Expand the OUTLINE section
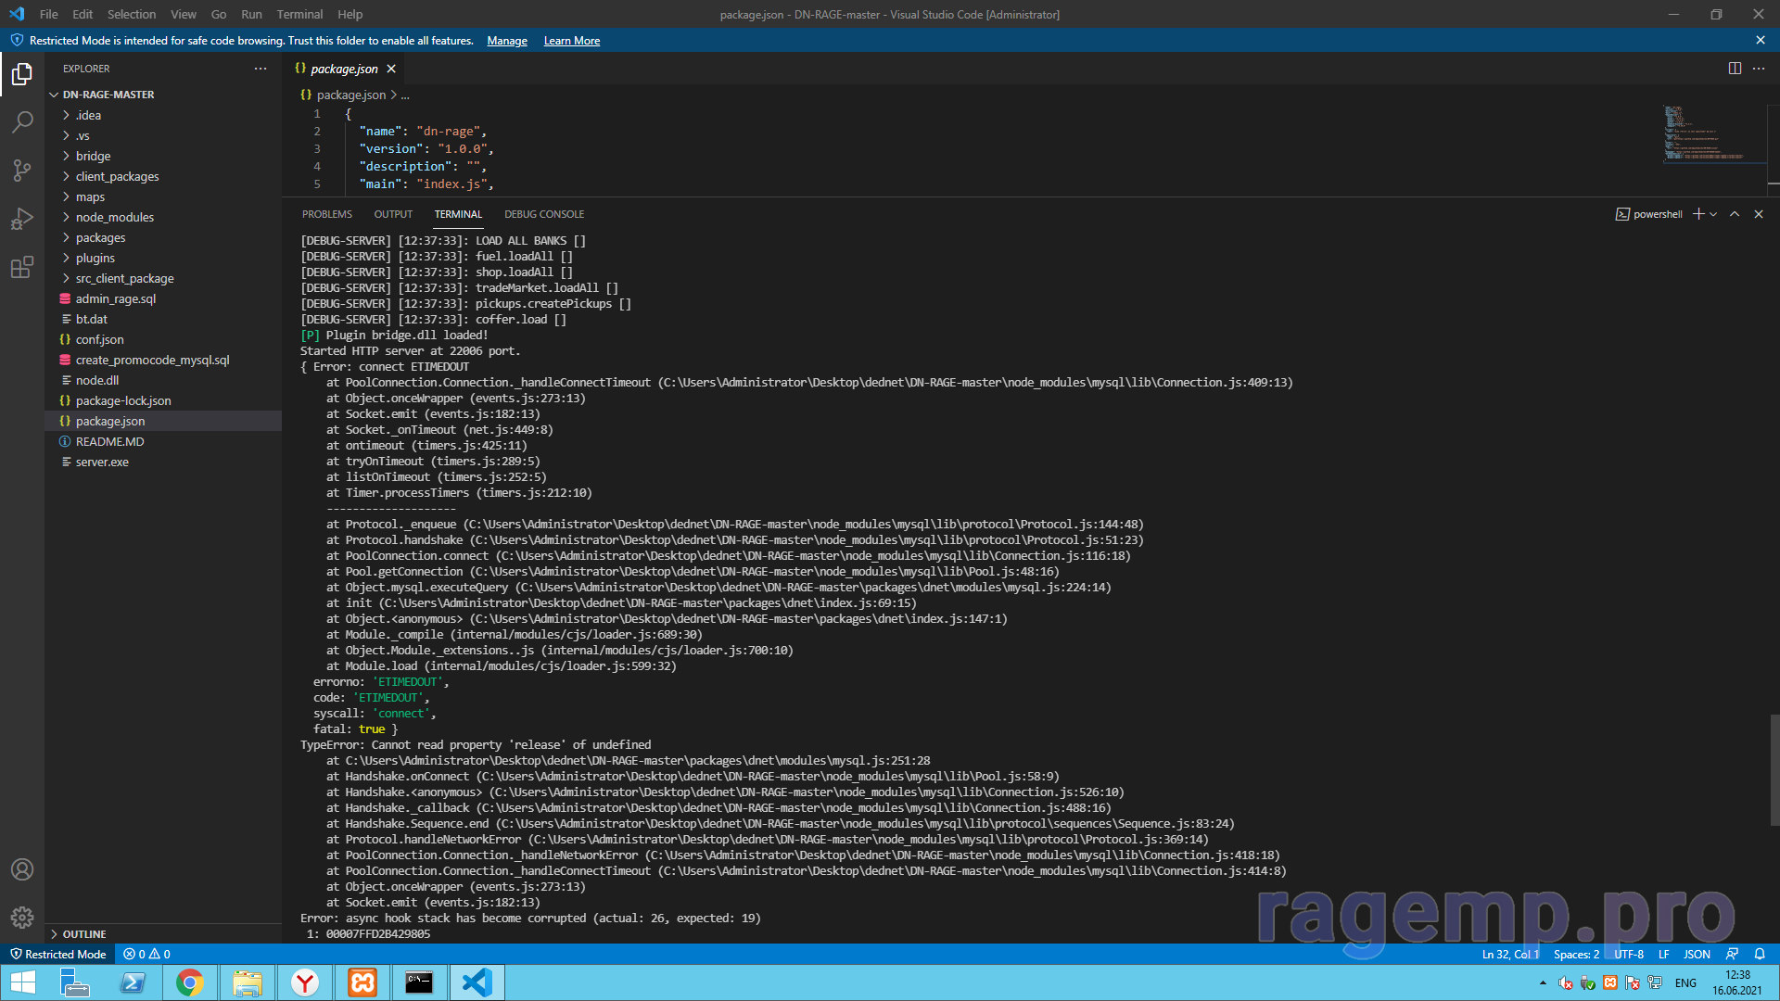Screen dimensions: 1780x1001 tap(84, 934)
